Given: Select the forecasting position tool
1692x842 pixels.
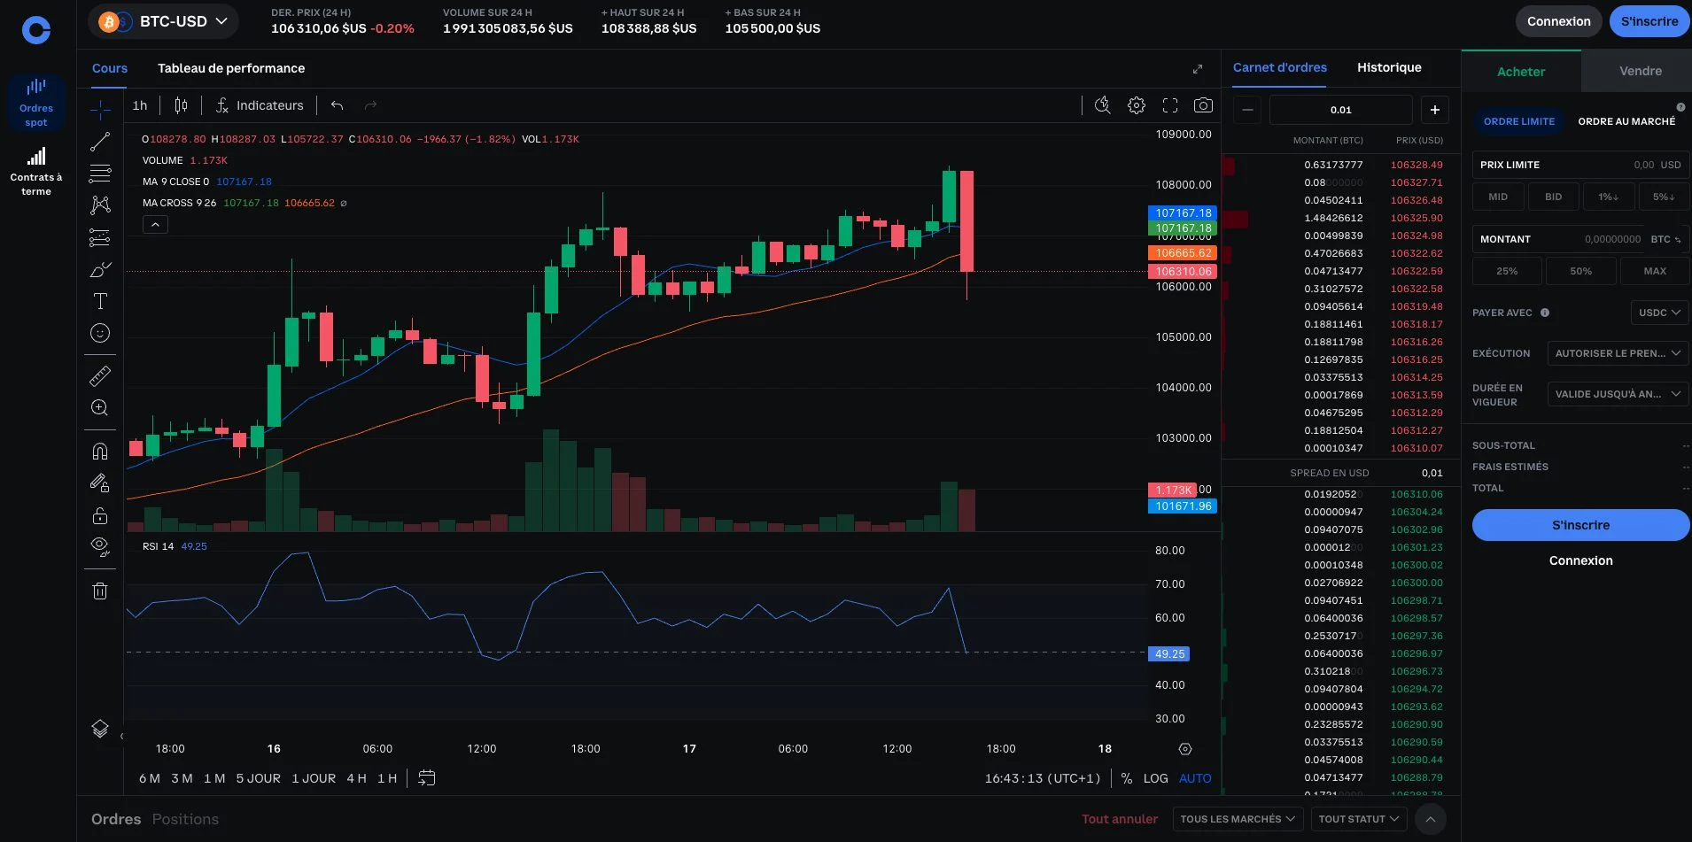Looking at the screenshot, I should click(100, 237).
